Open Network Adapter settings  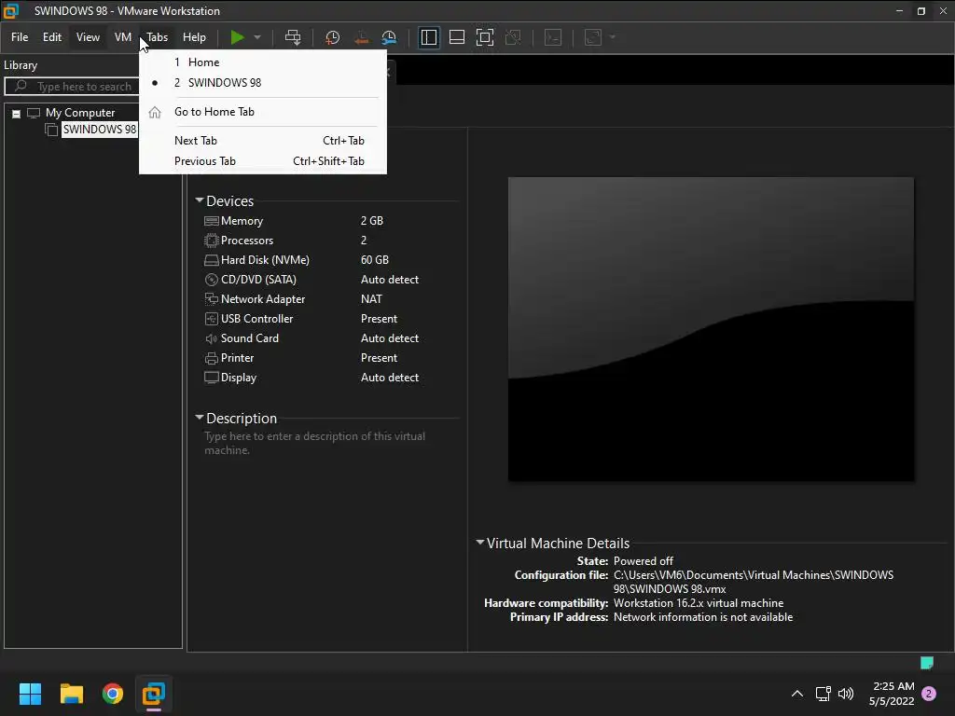point(262,299)
